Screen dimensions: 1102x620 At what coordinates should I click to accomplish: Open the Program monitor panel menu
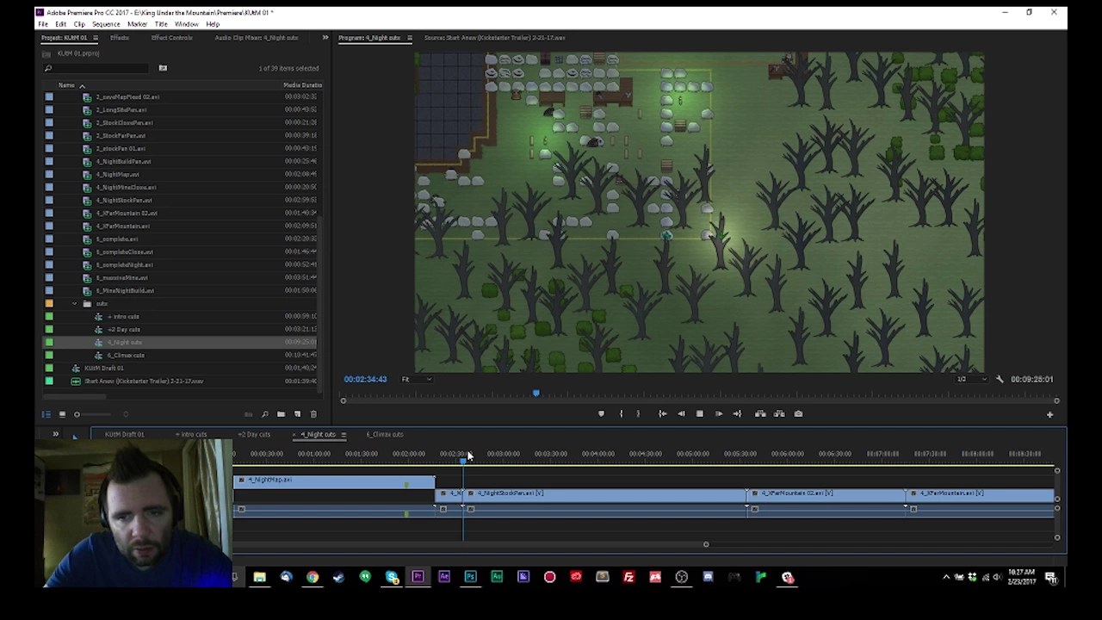tap(410, 38)
